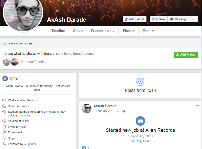Click the large profile picture
This screenshot has height=149, width=202.
tap(23, 15)
